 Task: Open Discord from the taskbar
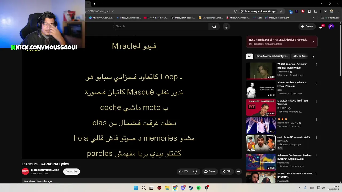coord(183,188)
